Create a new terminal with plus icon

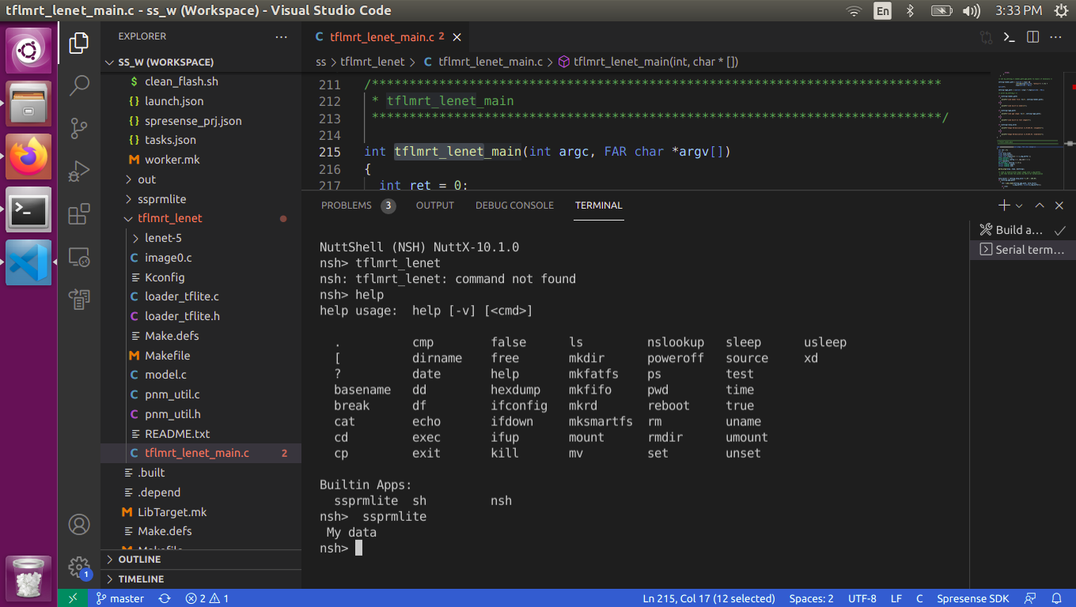pos(1003,205)
